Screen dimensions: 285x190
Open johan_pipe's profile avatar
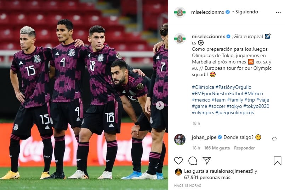pos(180,140)
